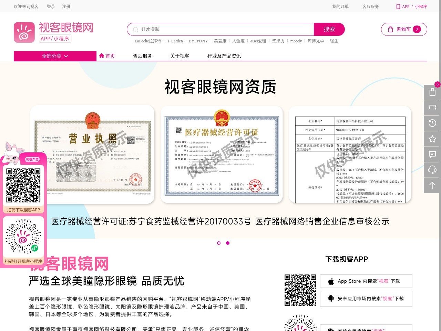The height and width of the screenshot is (331, 441).
Task: Click the headset customer service icon
Action: pos(432,170)
